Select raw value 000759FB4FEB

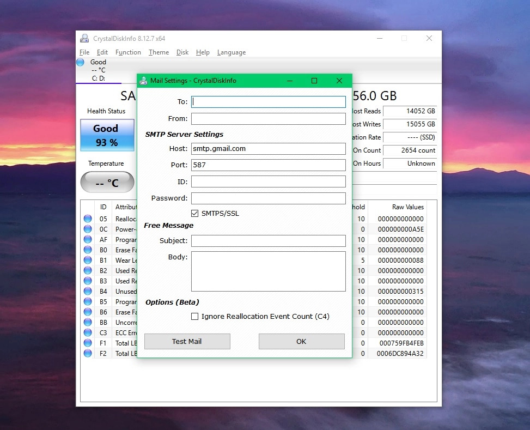point(401,343)
